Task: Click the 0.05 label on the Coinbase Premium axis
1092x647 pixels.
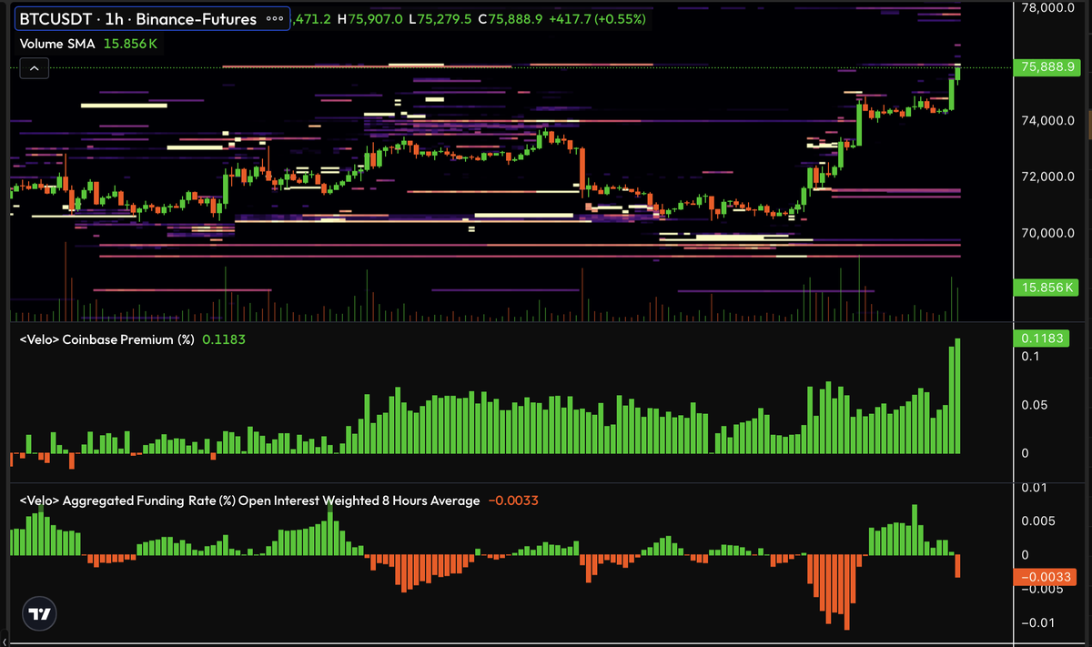Action: 1034,405
